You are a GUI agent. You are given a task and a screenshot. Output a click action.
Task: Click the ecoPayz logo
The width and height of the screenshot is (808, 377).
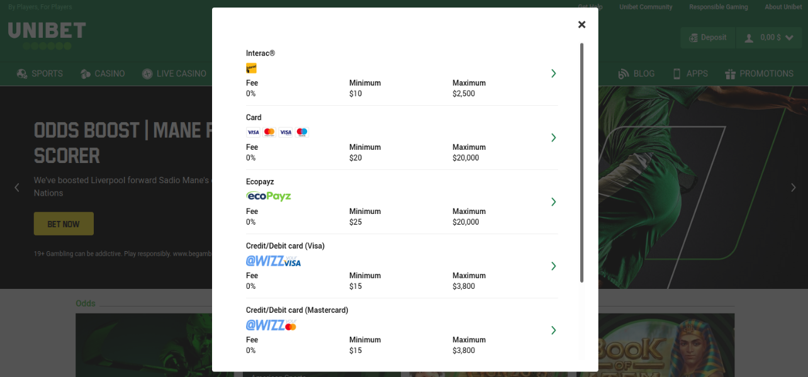coord(269,196)
